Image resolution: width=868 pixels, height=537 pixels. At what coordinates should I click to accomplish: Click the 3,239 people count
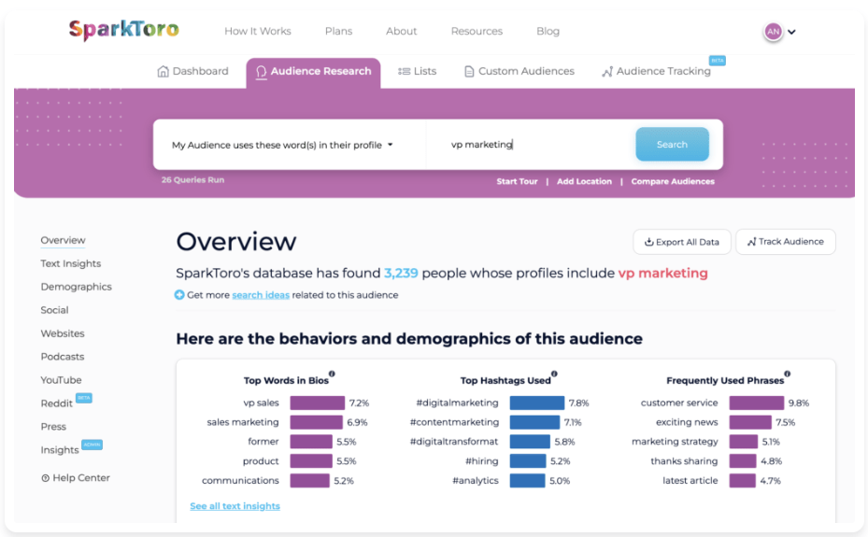tap(401, 274)
